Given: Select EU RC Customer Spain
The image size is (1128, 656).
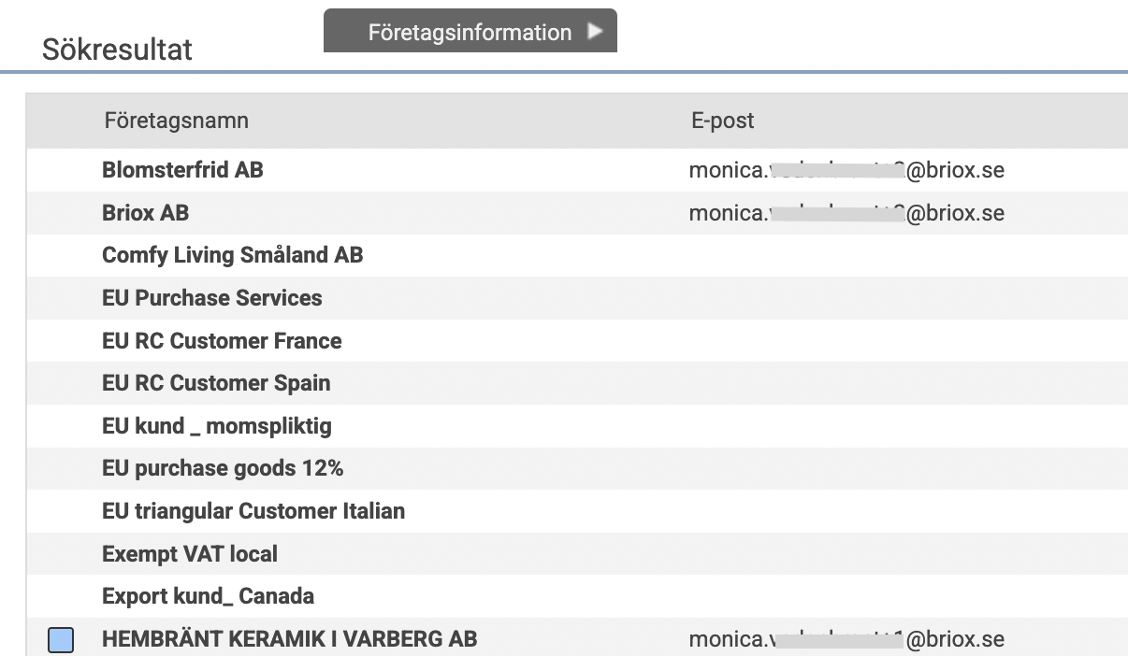Looking at the screenshot, I should click(216, 383).
